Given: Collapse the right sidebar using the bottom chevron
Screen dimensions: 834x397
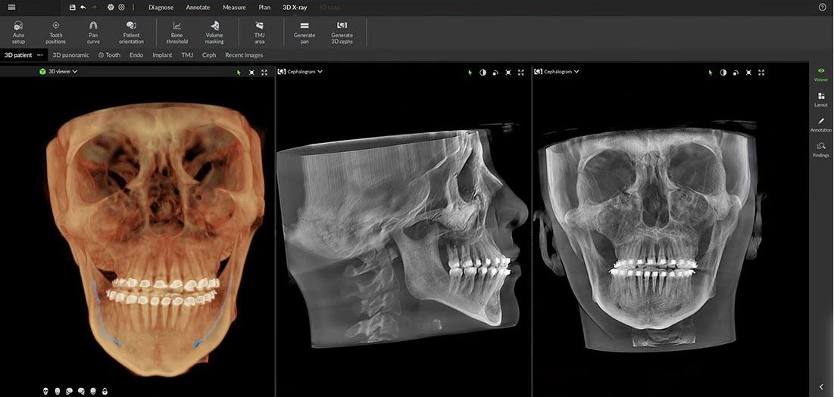Looking at the screenshot, I should click(821, 387).
